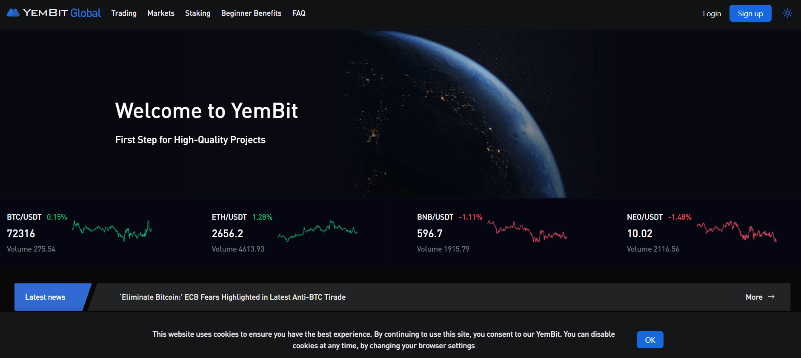
Task: Click the Latest news blue banner label
Action: [x=45, y=297]
